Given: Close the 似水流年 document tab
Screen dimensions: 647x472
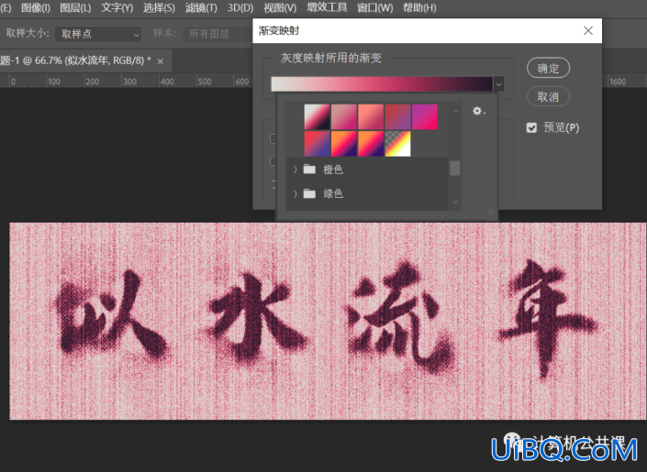Looking at the screenshot, I should pos(161,61).
